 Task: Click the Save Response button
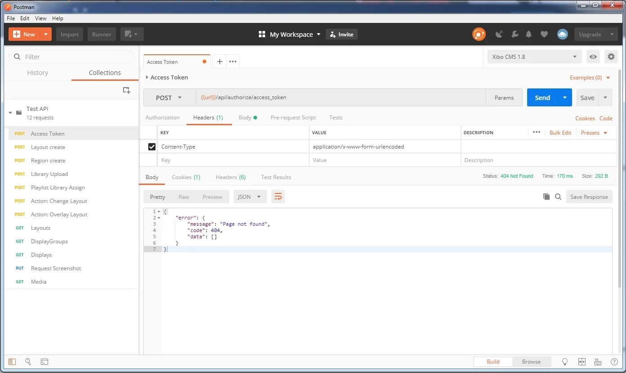pos(589,197)
